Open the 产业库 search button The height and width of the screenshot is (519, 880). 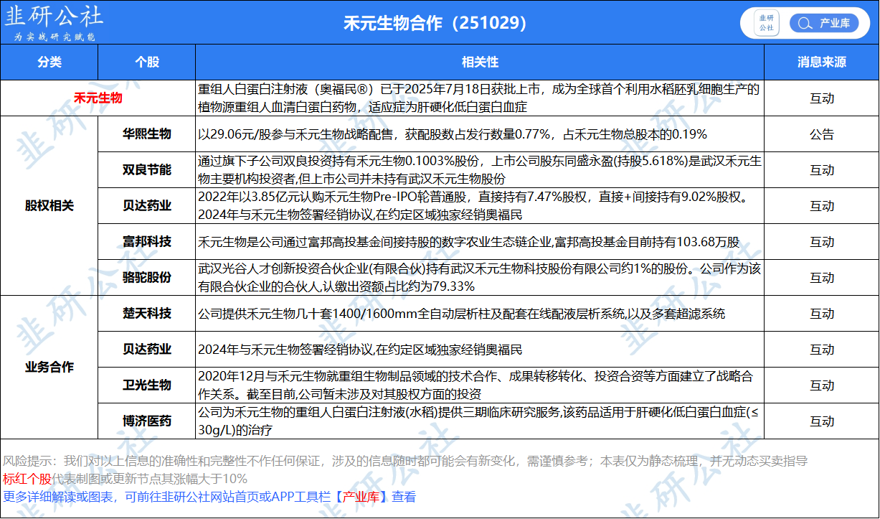(823, 23)
